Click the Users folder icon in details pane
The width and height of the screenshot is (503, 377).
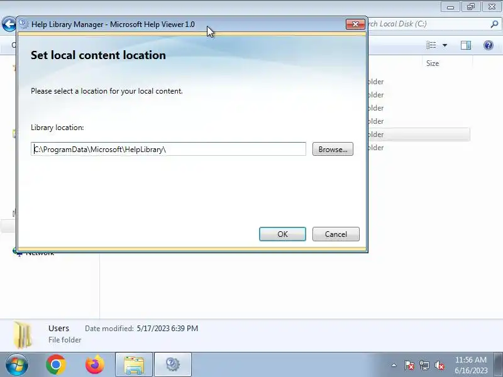click(x=23, y=335)
